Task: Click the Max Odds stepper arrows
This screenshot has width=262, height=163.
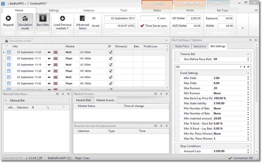Action: coord(248,83)
